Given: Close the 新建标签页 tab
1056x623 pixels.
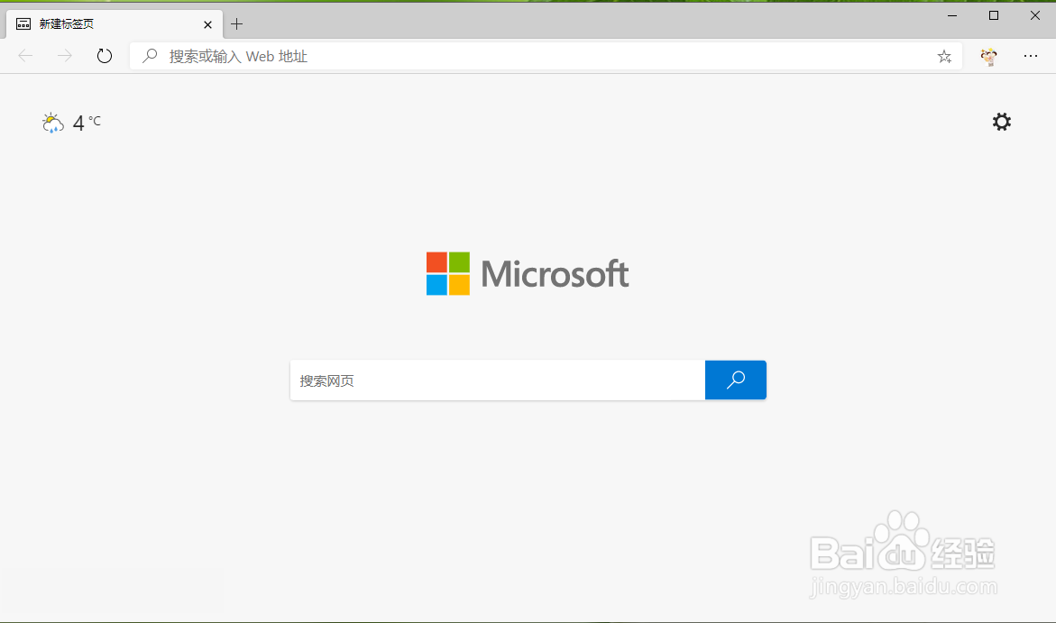Looking at the screenshot, I should coord(207,25).
